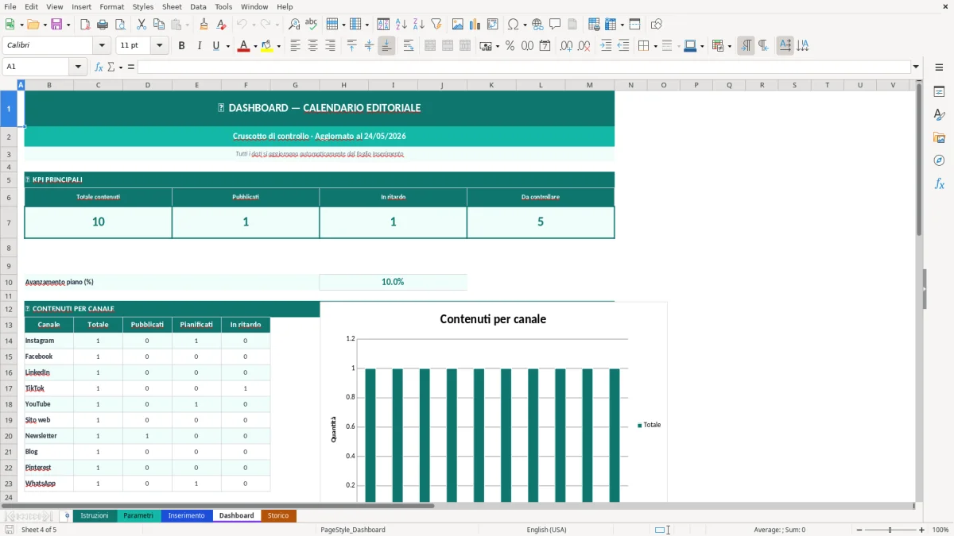The image size is (954, 536).
Task: Click the Select All corner box
Action: [x=9, y=85]
